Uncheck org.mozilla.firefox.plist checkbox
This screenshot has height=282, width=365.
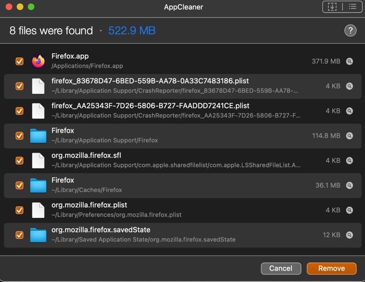[x=20, y=210]
